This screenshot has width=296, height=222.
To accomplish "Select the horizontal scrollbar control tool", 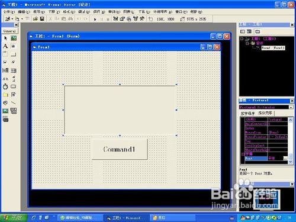I will pos(5,79).
